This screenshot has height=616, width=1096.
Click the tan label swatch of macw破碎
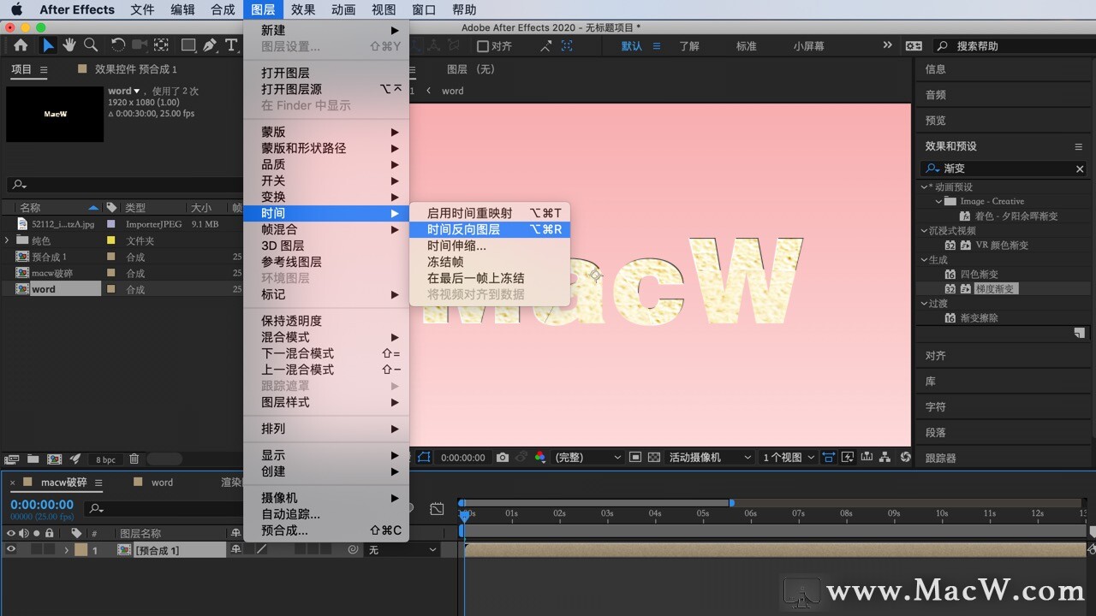click(110, 273)
